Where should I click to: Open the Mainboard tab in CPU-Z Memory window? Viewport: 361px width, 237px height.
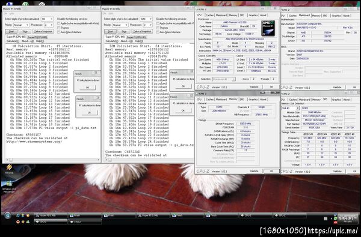pyautogui.click(x=221, y=100)
